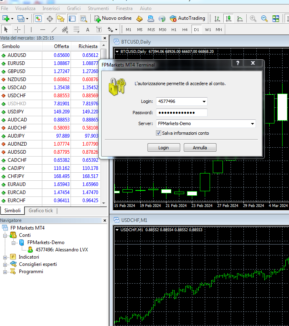Open the Strumenti menu
This screenshot has width=289, height=326.
[x=98, y=8]
